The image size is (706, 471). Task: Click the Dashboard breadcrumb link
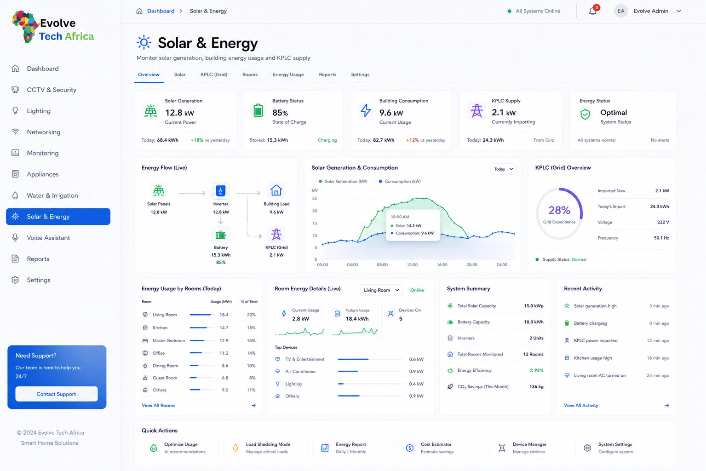[161, 11]
